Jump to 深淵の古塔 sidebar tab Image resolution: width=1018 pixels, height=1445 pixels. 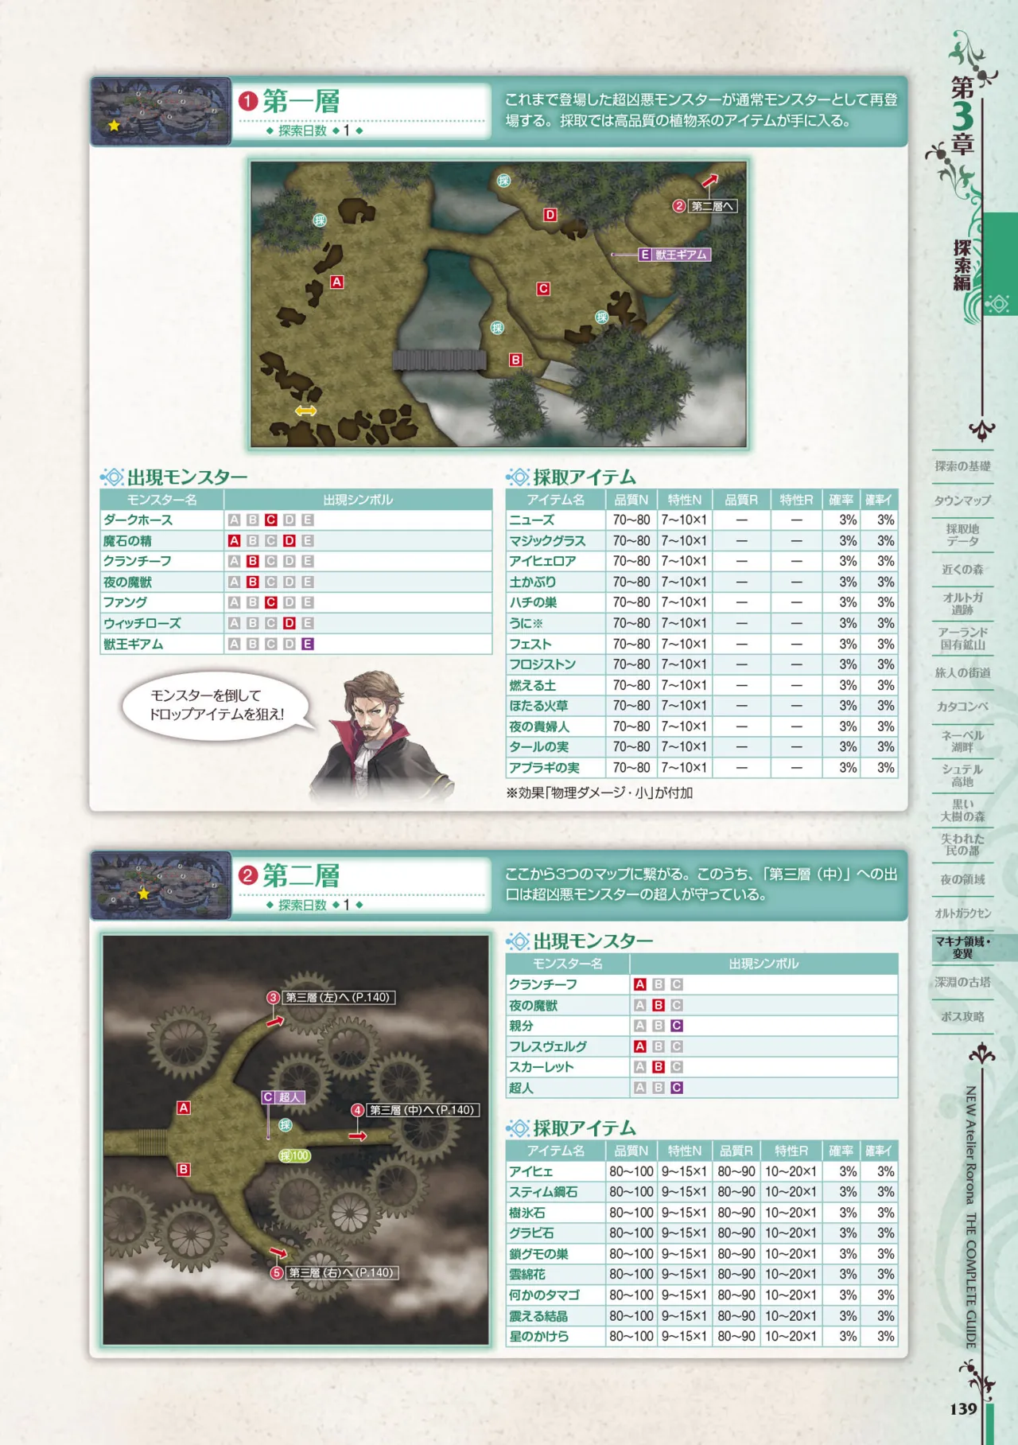[x=963, y=983]
